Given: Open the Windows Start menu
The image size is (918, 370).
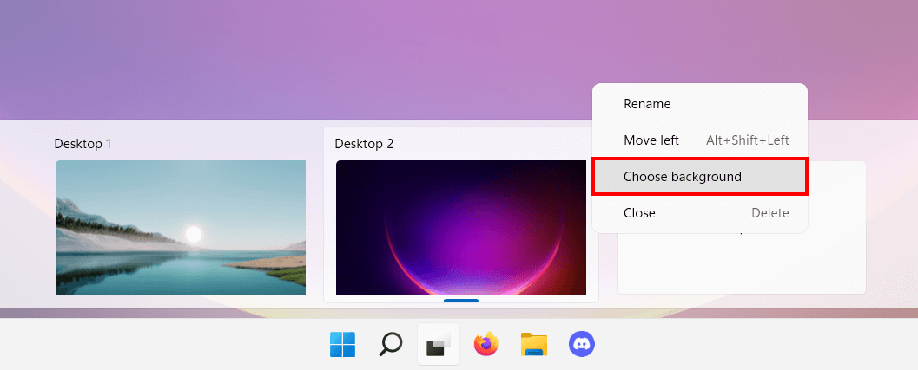Looking at the screenshot, I should pyautogui.click(x=342, y=345).
